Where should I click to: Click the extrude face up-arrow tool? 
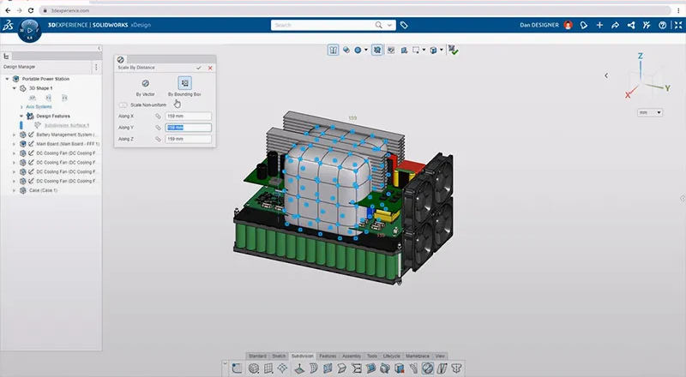tap(298, 368)
